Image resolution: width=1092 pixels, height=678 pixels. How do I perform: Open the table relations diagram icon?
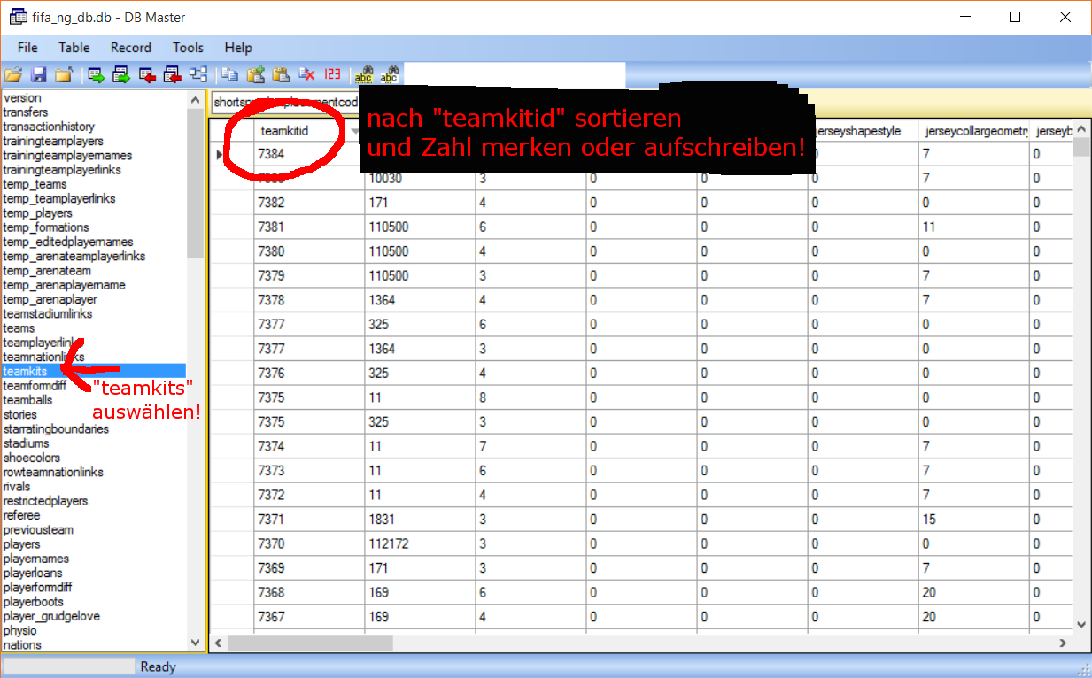pos(198,75)
